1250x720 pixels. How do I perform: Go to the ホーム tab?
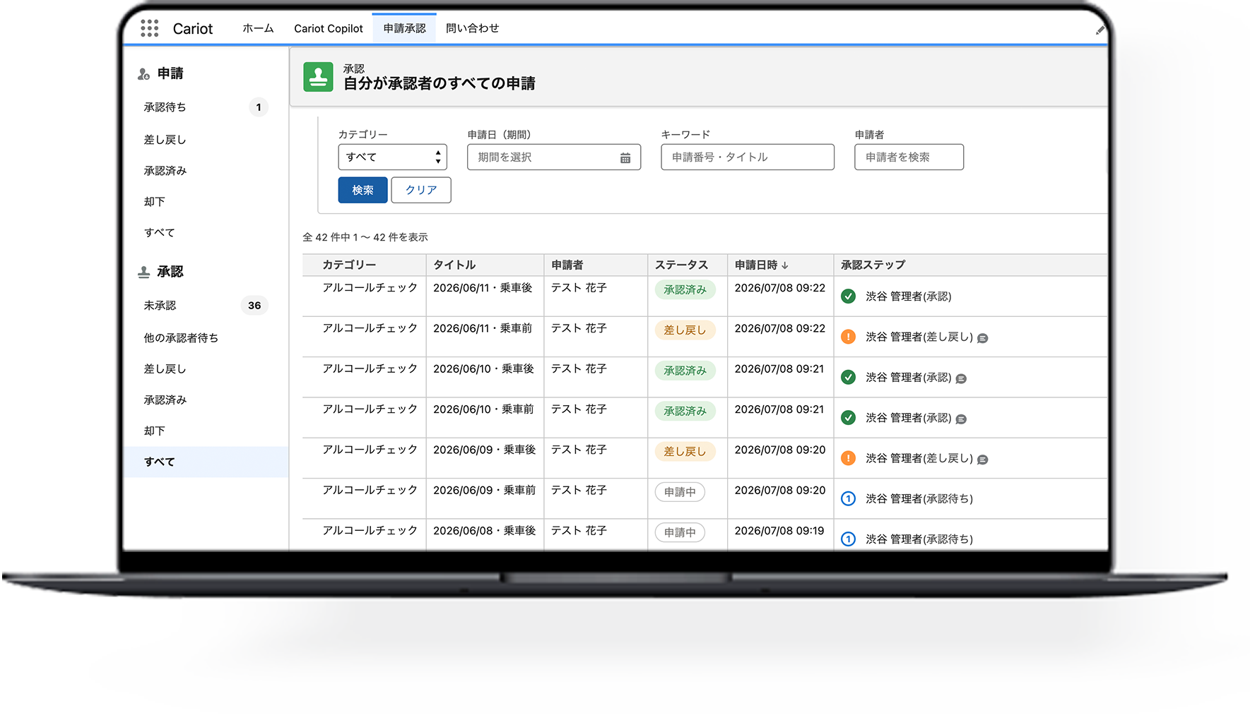tap(258, 28)
